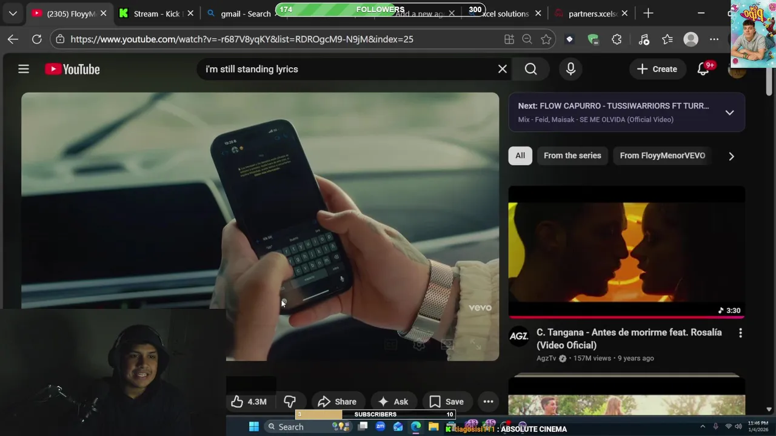Image resolution: width=776 pixels, height=436 pixels.
Task: Close the Stream - Kick tab
Action: 190,13
